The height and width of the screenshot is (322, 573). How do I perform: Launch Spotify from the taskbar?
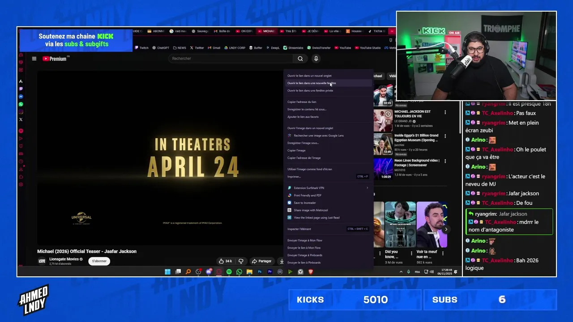[x=229, y=272]
